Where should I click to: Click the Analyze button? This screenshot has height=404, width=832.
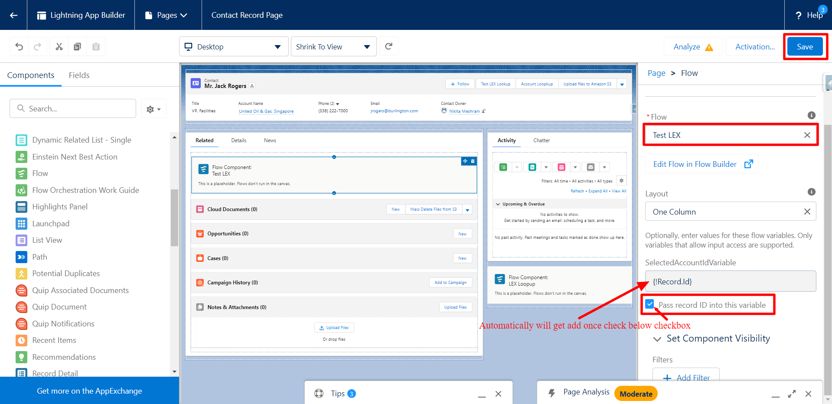[693, 46]
